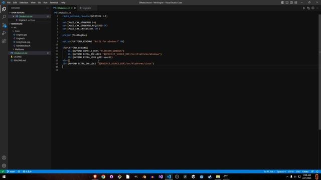
Task: Click Ln 17, Col 1 cursor position
Action: click(269, 171)
